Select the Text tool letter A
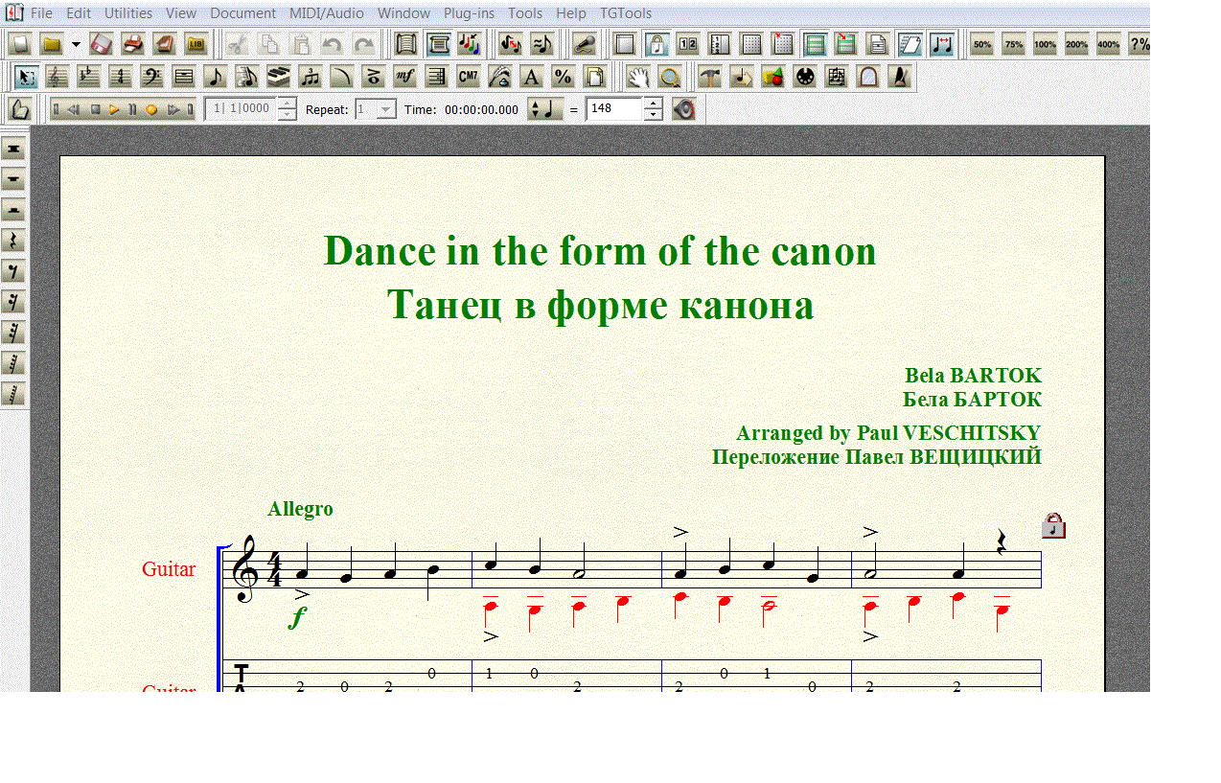 pos(531,77)
